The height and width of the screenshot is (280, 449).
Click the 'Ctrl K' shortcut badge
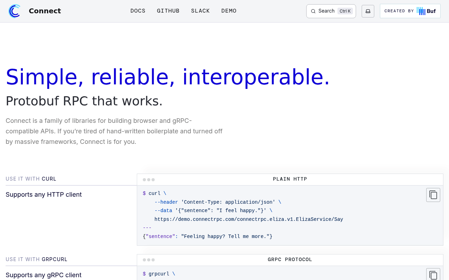(345, 11)
